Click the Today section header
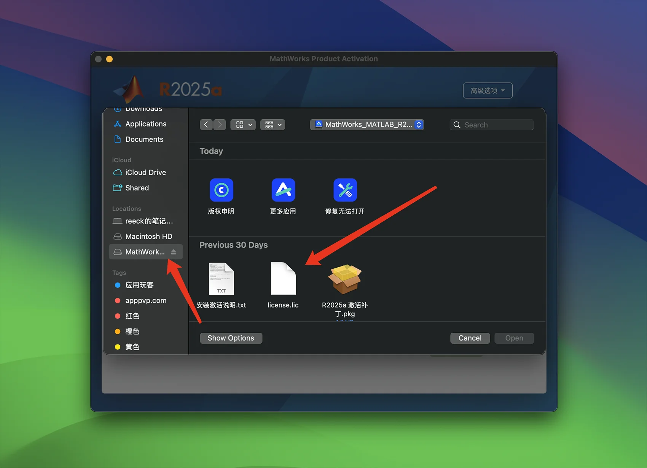The width and height of the screenshot is (647, 468). click(x=211, y=151)
